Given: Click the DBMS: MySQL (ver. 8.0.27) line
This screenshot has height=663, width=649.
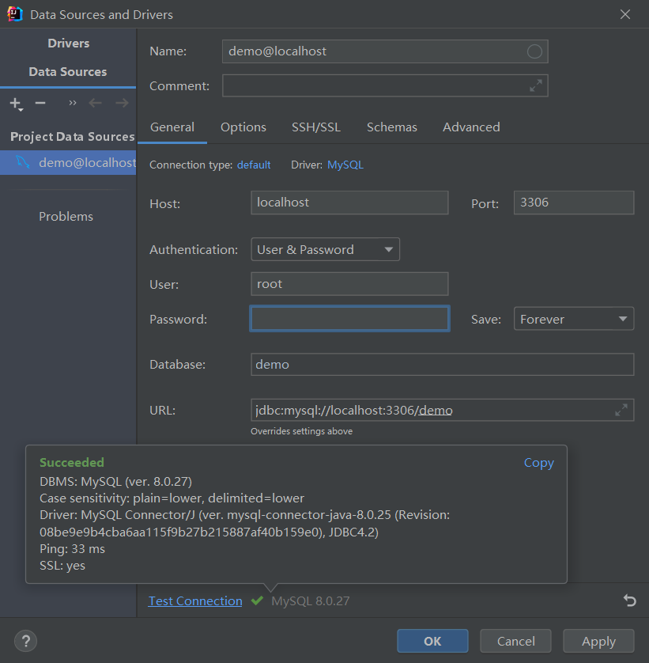Looking at the screenshot, I should tap(115, 482).
